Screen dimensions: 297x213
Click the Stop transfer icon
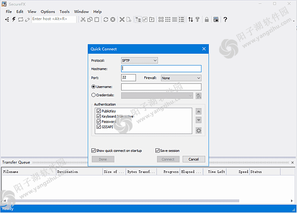pyautogui.click(x=113, y=19)
